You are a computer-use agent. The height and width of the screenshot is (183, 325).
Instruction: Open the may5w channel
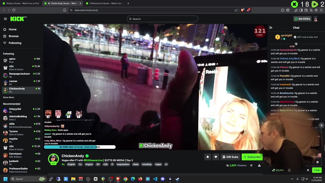(x=22, y=140)
